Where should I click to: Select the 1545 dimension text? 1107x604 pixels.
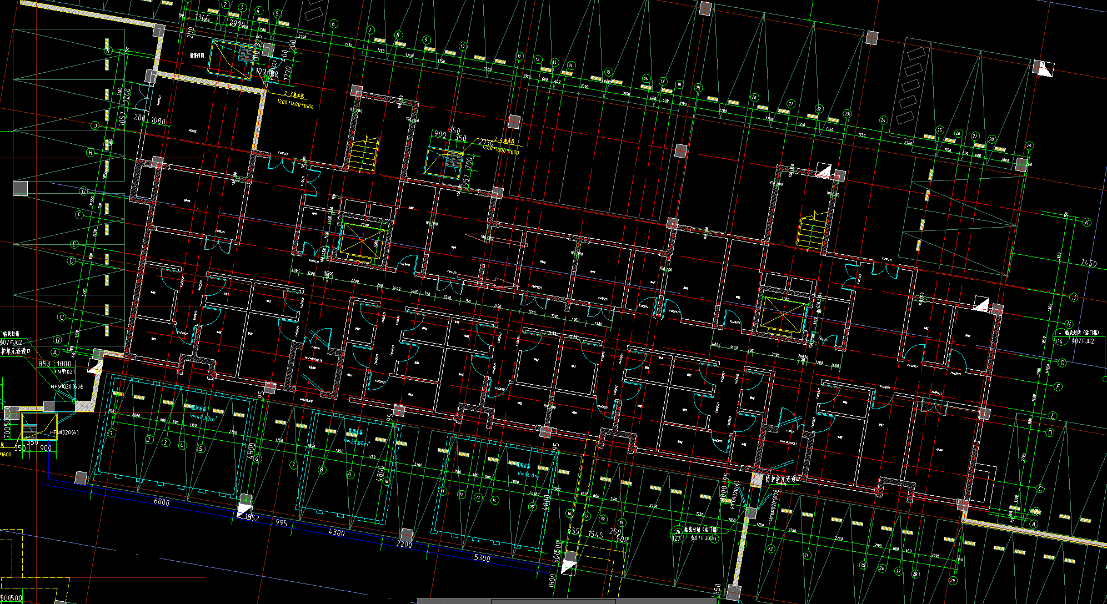(x=595, y=534)
